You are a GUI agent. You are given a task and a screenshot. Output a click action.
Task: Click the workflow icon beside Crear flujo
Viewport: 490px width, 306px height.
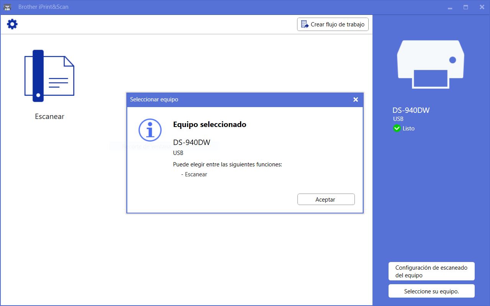pyautogui.click(x=305, y=24)
